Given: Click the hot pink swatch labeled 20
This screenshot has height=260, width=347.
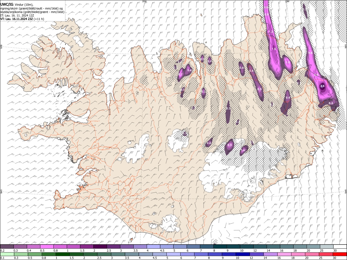Looking at the screenshot, I should (x=312, y=254).
